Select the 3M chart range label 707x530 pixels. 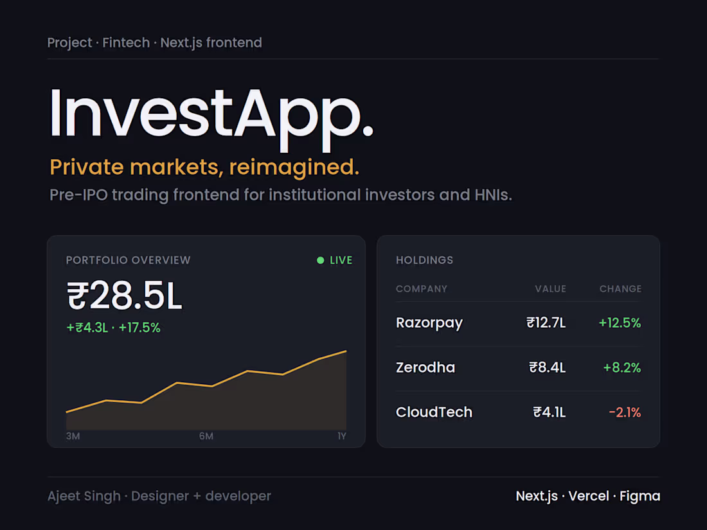pyautogui.click(x=73, y=436)
